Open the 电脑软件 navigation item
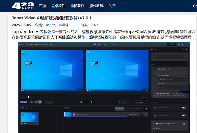Screen dimensions: 197x133 tap(77, 6)
